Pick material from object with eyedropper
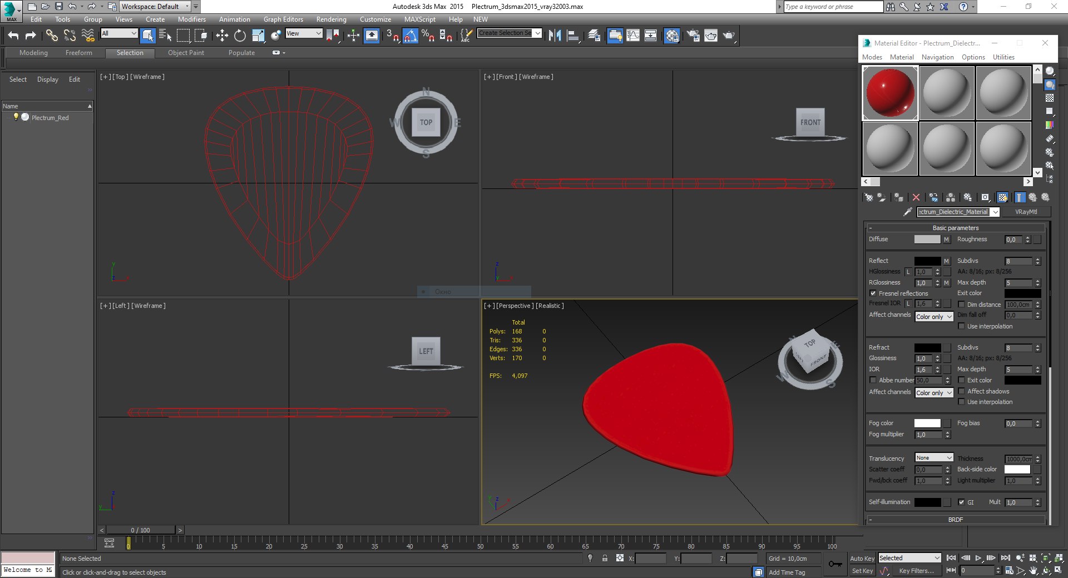This screenshot has width=1068, height=578. (908, 212)
